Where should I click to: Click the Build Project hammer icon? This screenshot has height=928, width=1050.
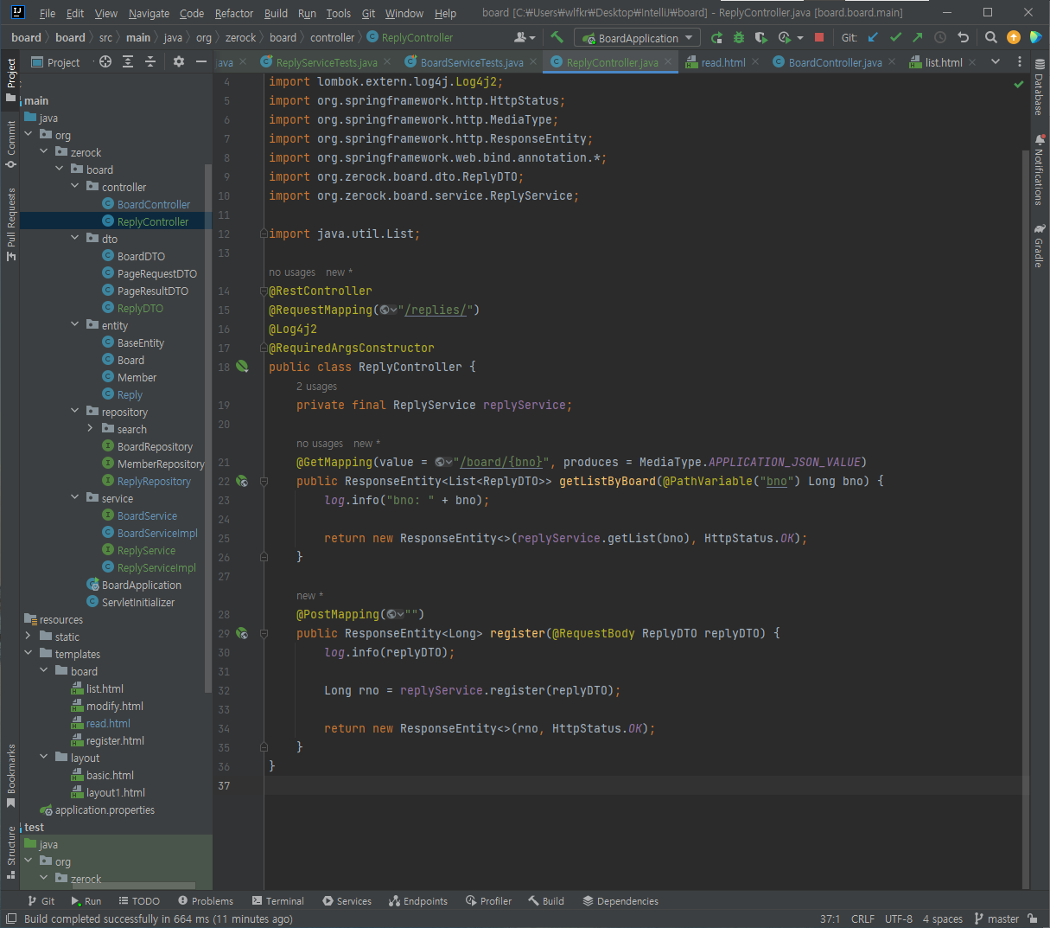point(557,37)
